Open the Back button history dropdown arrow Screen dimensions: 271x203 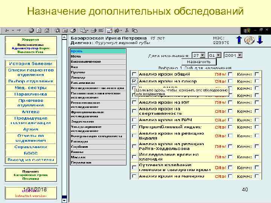click(x=13, y=31)
